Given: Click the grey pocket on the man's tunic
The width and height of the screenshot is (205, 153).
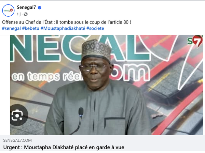Looking at the screenshot, I should [115, 126].
